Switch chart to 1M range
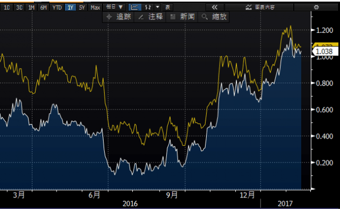 [31, 8]
